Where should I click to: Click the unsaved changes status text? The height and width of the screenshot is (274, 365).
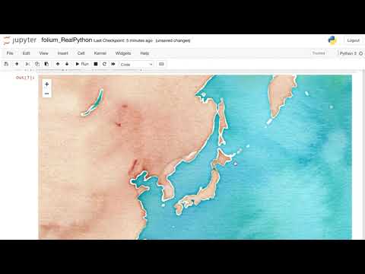click(173, 40)
